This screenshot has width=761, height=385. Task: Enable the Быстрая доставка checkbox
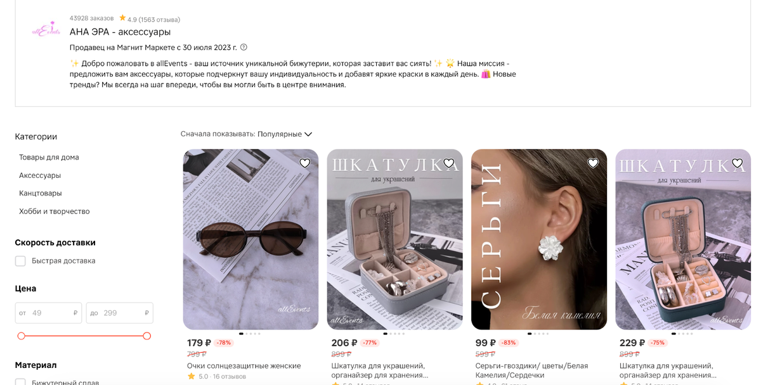[20, 261]
